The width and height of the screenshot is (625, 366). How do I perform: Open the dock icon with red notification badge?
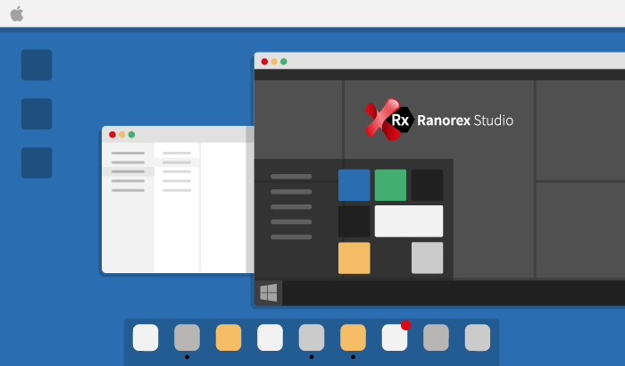[395, 337]
